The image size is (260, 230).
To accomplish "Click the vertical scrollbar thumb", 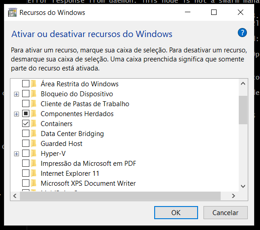I will tap(243, 110).
